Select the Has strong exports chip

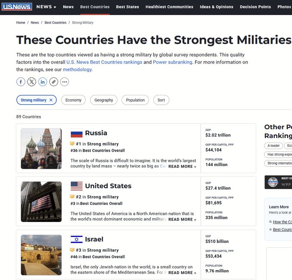pyautogui.click(x=278, y=155)
